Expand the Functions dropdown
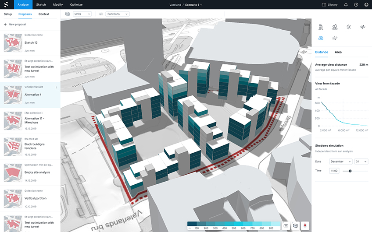This screenshot has width=372, height=232. point(118,14)
